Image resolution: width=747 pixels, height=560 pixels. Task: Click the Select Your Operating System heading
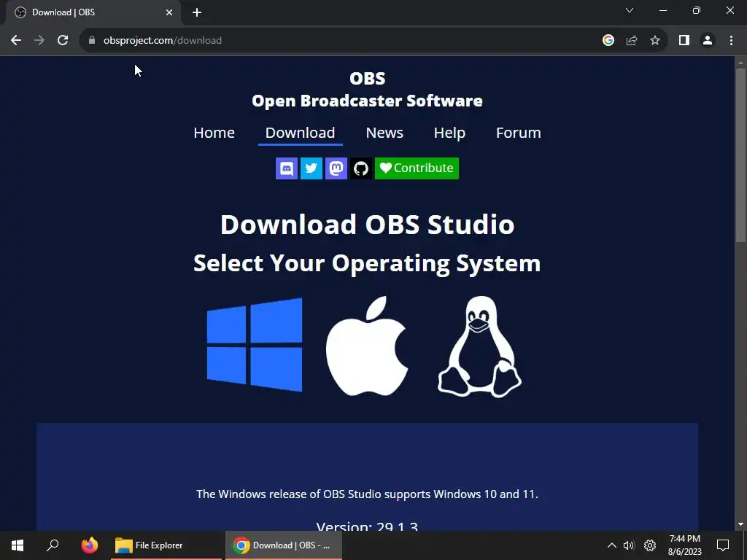point(368,263)
